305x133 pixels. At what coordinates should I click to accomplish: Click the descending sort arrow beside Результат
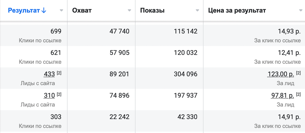[x=43, y=10]
